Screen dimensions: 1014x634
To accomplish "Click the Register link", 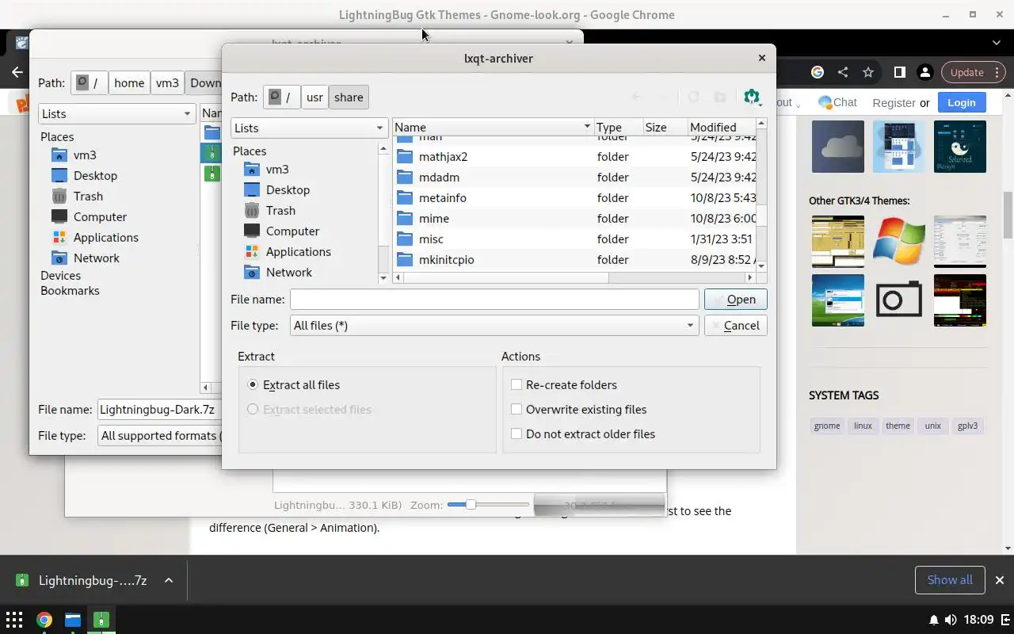I will tap(894, 103).
